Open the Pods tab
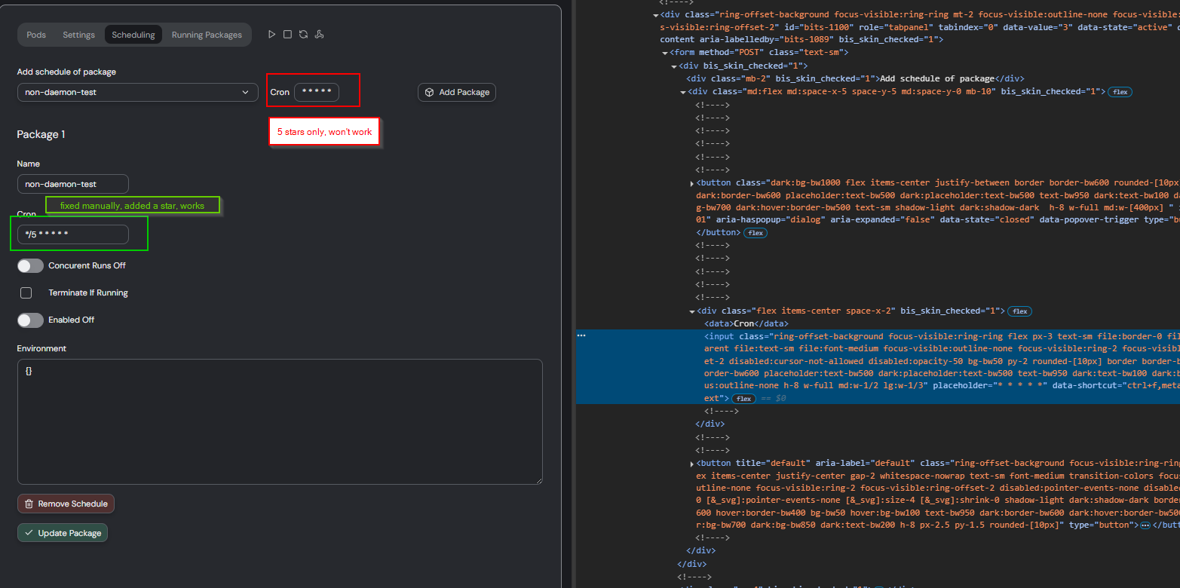Image resolution: width=1180 pixels, height=588 pixels. pyautogui.click(x=36, y=35)
